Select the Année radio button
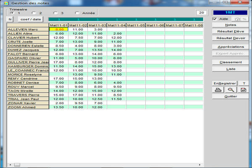 pos(77,13)
